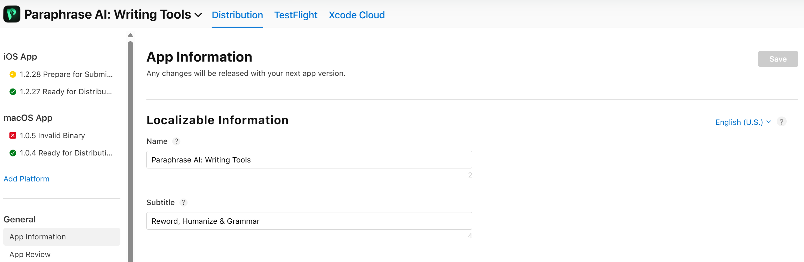Screen dimensions: 804x262
Task: Open the Xcode Cloud tab
Action: coord(356,15)
